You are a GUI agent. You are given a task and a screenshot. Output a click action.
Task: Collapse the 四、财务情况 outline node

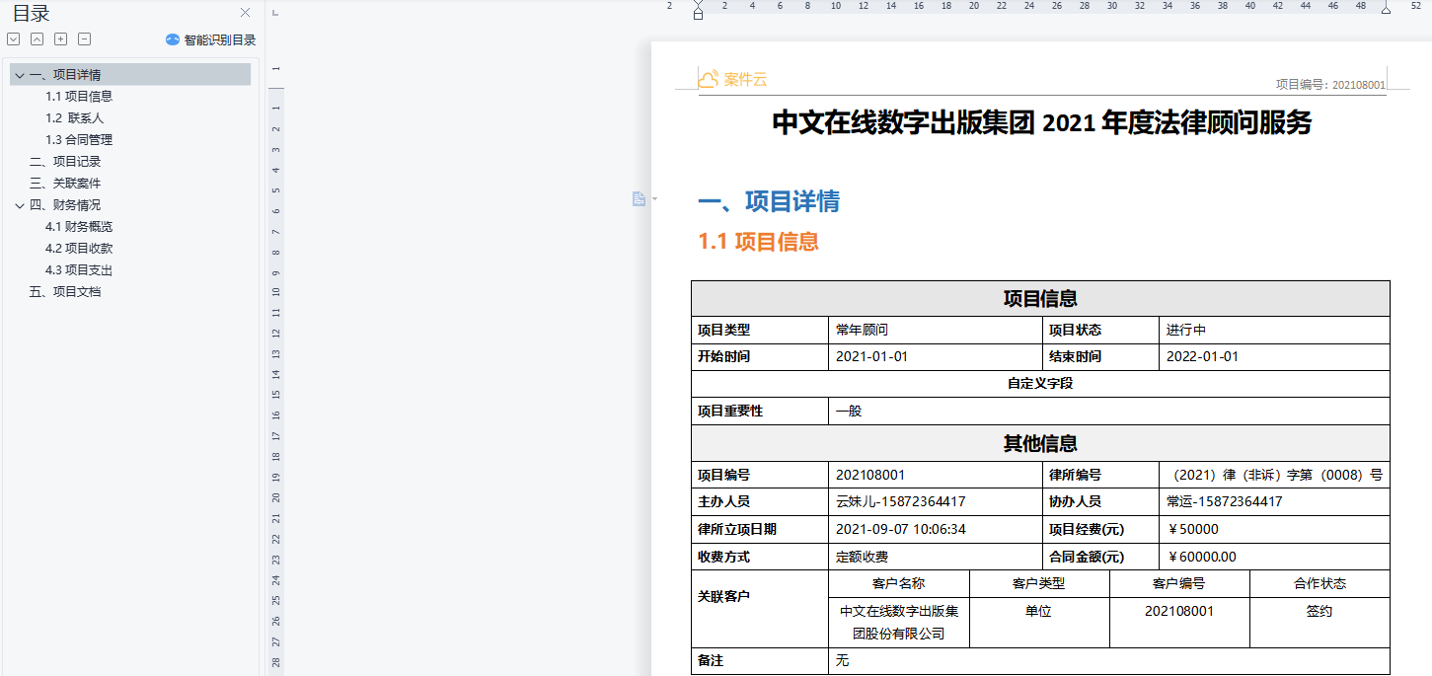[x=20, y=205]
